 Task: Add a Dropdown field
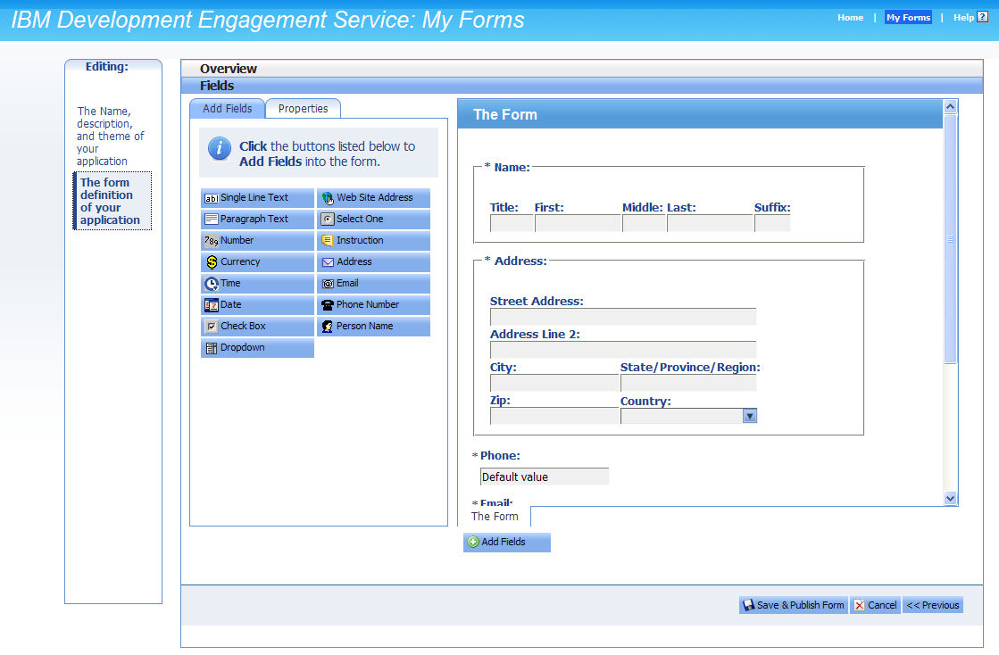[257, 348]
